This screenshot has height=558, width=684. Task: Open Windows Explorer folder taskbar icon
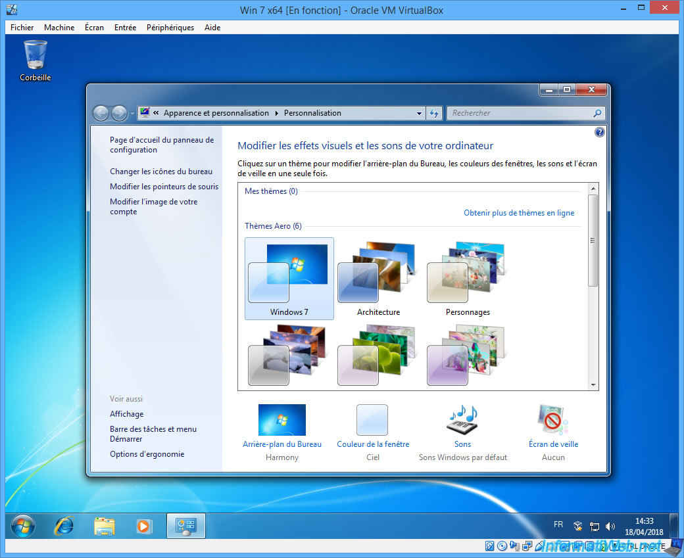[x=105, y=526]
